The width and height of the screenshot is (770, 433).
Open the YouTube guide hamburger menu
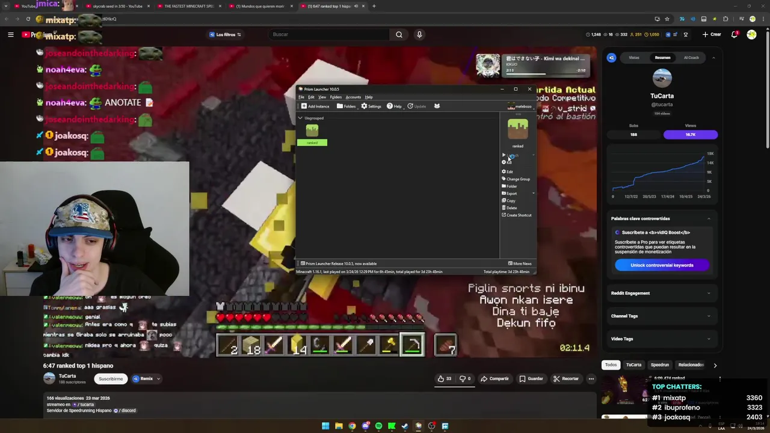pos(10,34)
